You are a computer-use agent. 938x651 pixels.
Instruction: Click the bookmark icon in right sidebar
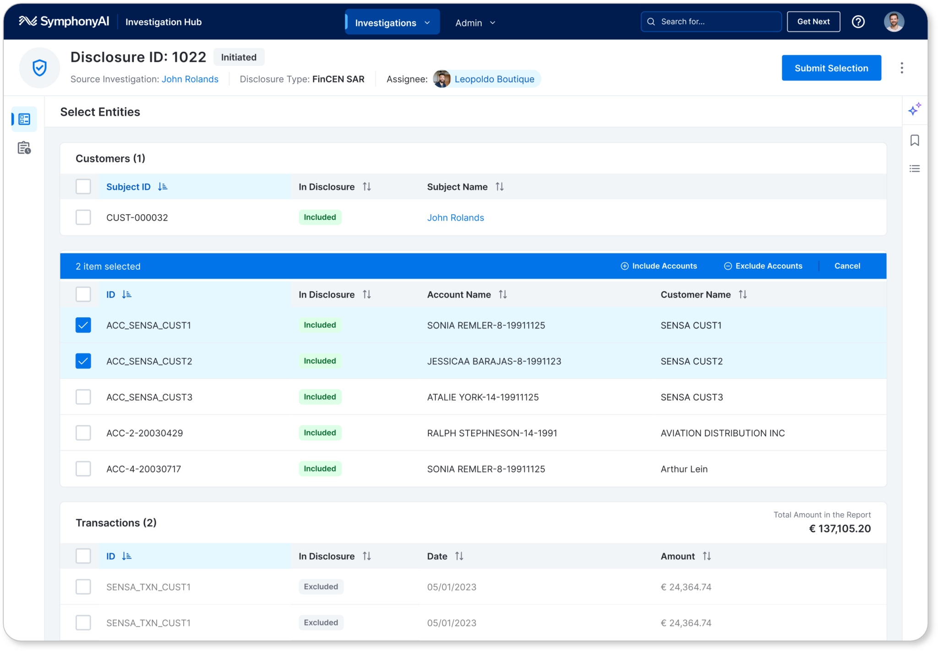[x=915, y=141]
